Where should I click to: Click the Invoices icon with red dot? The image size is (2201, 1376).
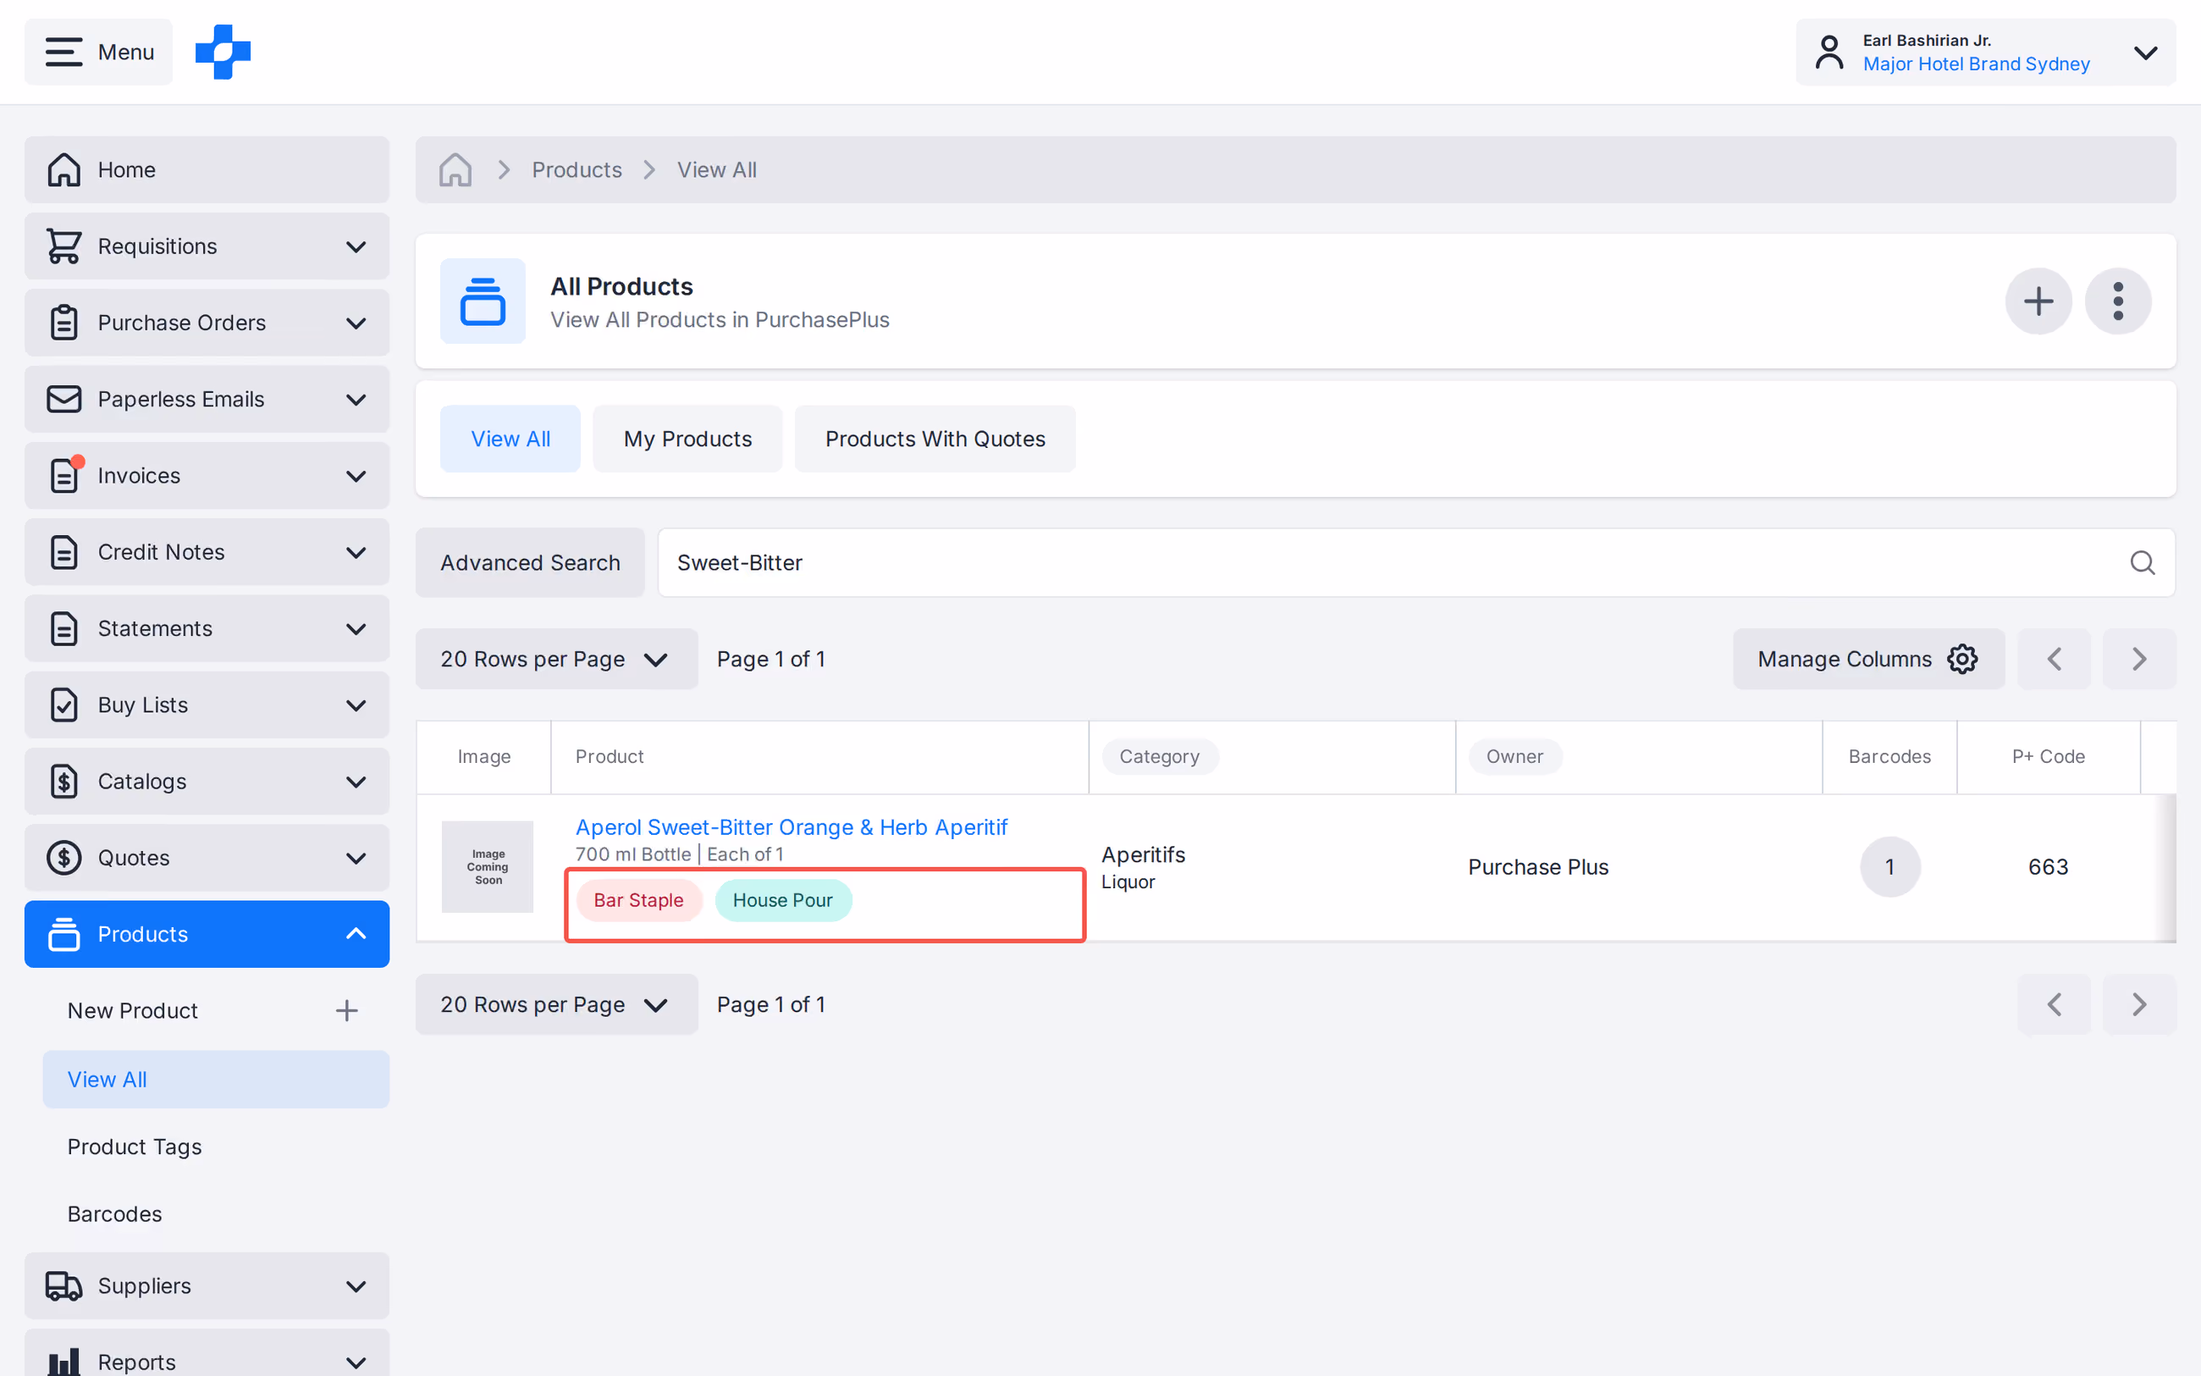(63, 475)
